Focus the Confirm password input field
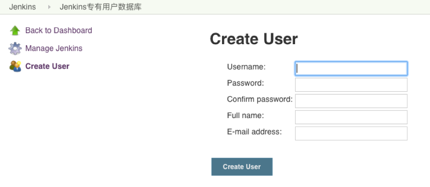 (x=351, y=101)
